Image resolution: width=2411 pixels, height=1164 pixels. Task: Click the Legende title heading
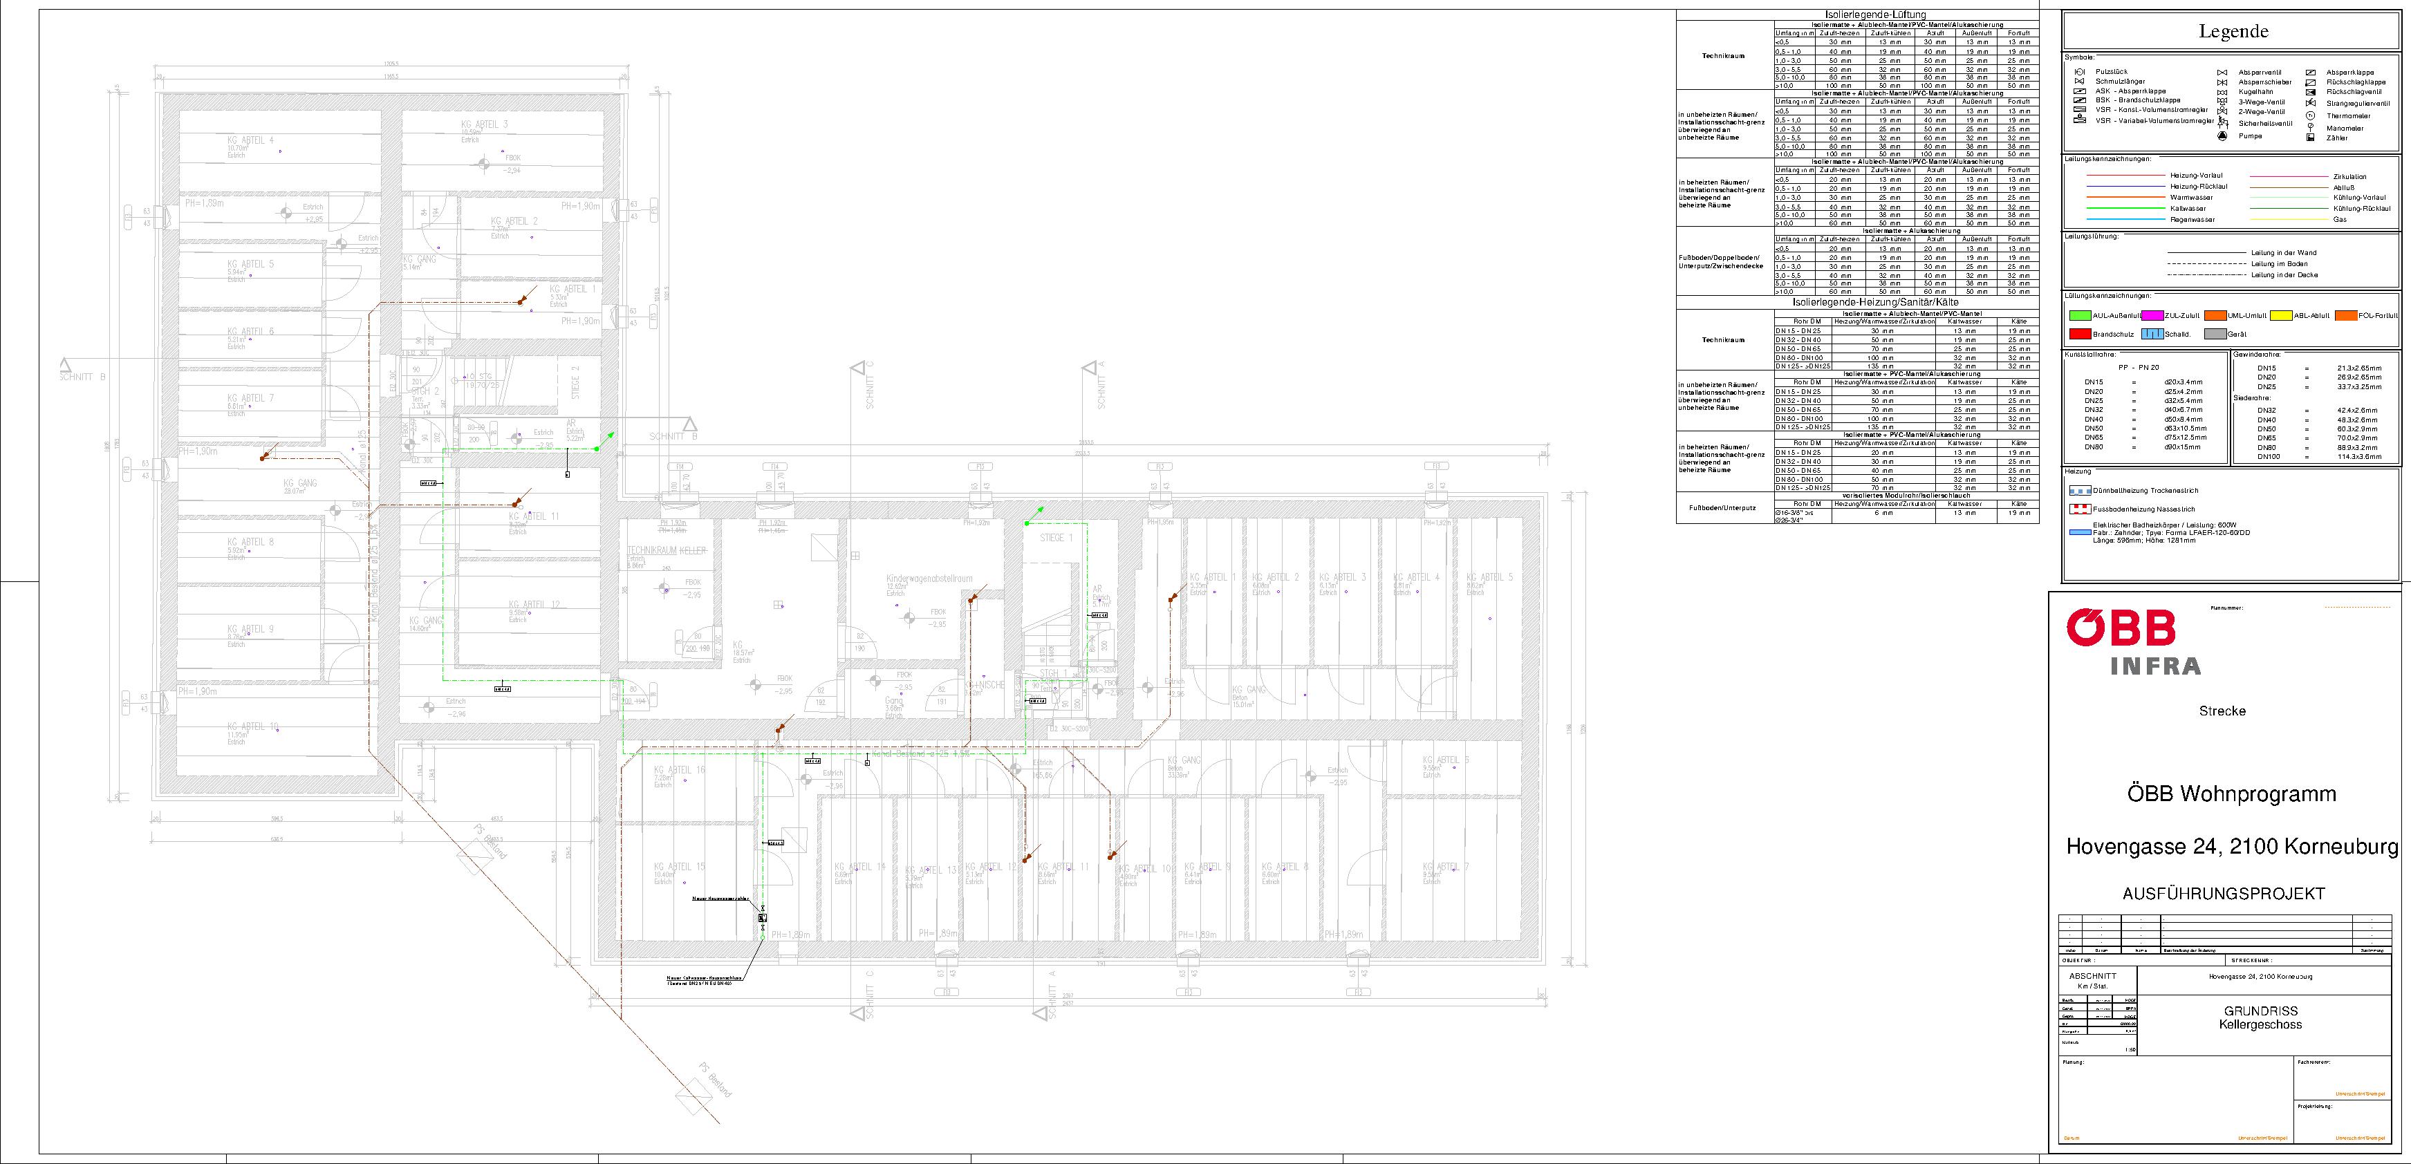[x=2233, y=31]
